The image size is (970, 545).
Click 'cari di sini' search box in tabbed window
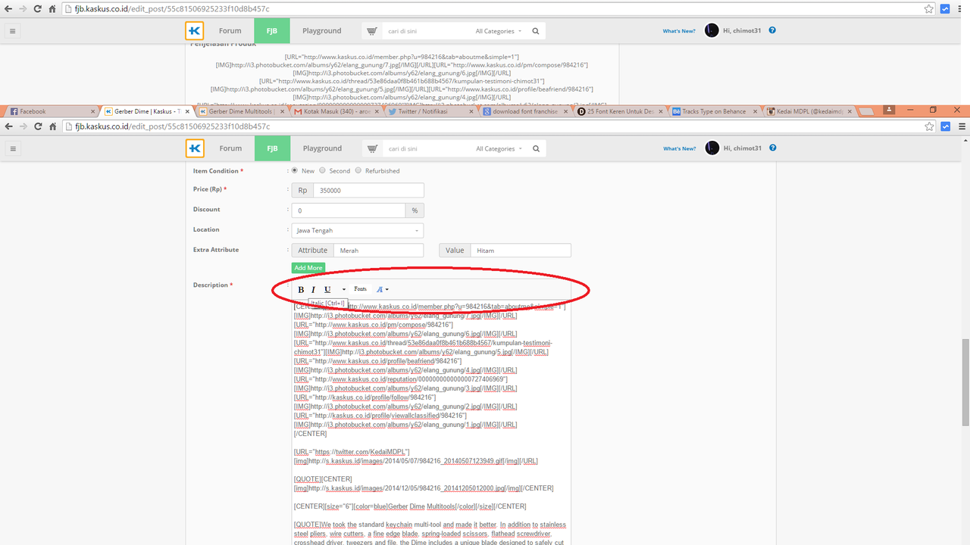tap(424, 149)
